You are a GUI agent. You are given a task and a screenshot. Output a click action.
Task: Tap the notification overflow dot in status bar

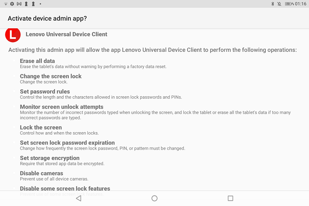point(41,4)
